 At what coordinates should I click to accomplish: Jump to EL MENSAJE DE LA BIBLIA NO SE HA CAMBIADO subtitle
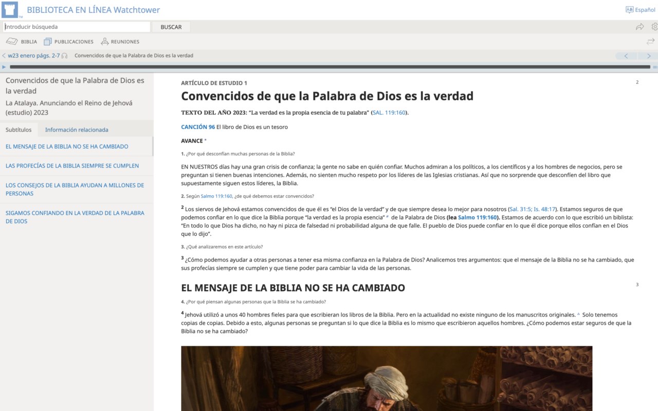pyautogui.click(x=67, y=146)
